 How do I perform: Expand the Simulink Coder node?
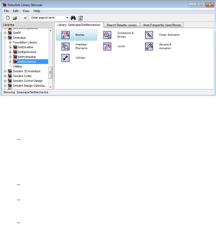coord(5,76)
